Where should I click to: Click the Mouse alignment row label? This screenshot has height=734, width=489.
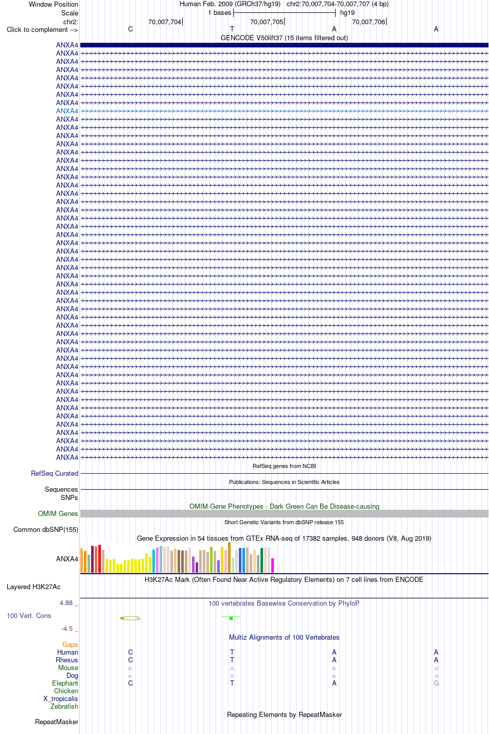point(68,668)
